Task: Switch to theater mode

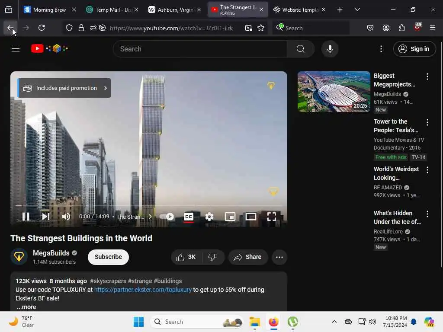Action: pyautogui.click(x=251, y=217)
